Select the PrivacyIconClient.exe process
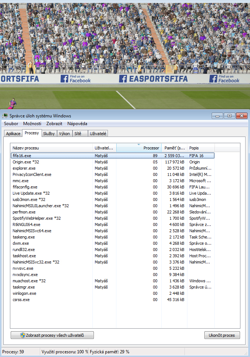The height and width of the screenshot is (357, 250). pos(112,174)
